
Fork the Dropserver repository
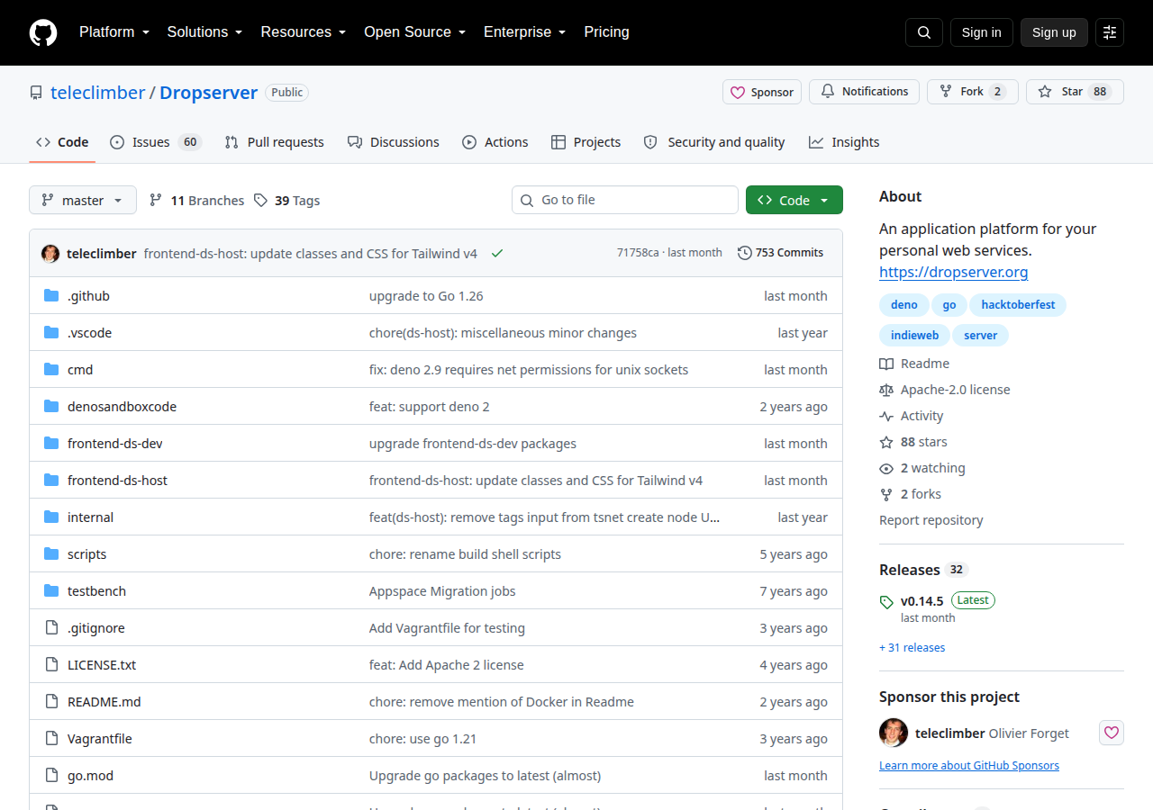(973, 92)
